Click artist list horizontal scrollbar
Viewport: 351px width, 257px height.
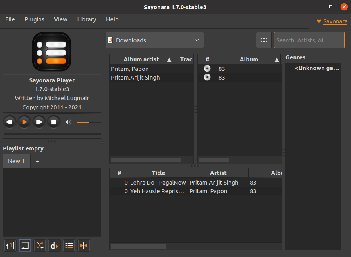(x=146, y=160)
